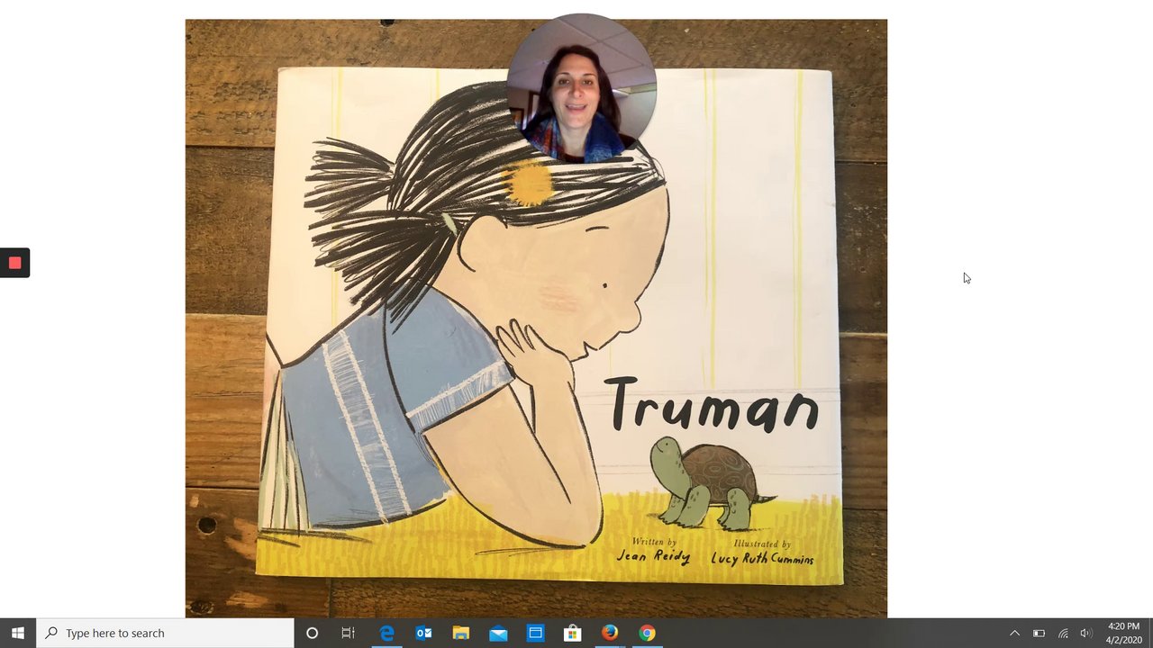Open the Windows Start menu
This screenshot has width=1153, height=648.
(18, 633)
